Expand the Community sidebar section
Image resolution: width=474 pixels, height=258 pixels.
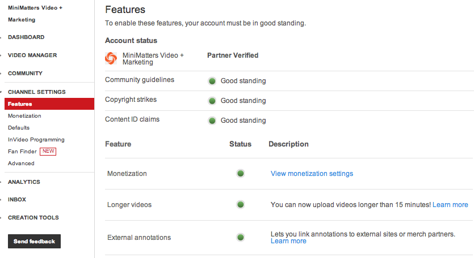click(x=25, y=74)
